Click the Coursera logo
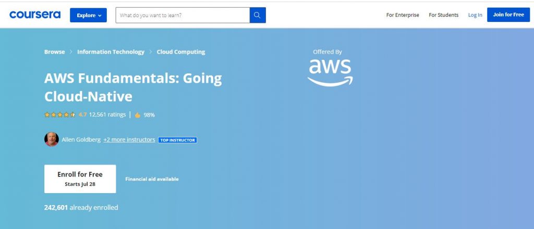 click(35, 15)
